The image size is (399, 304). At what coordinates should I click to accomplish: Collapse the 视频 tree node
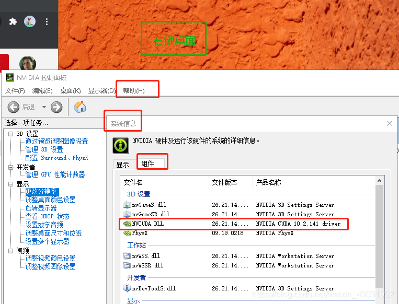tap(10, 251)
